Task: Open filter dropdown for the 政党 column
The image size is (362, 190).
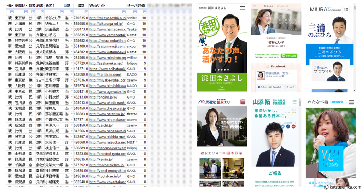Action: point(33,12)
